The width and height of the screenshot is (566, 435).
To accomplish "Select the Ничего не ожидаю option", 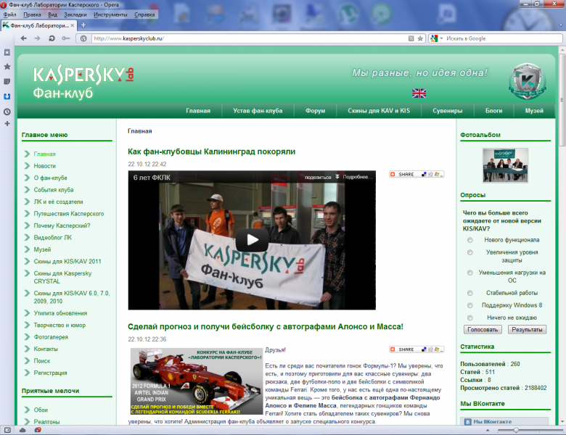I will point(470,318).
